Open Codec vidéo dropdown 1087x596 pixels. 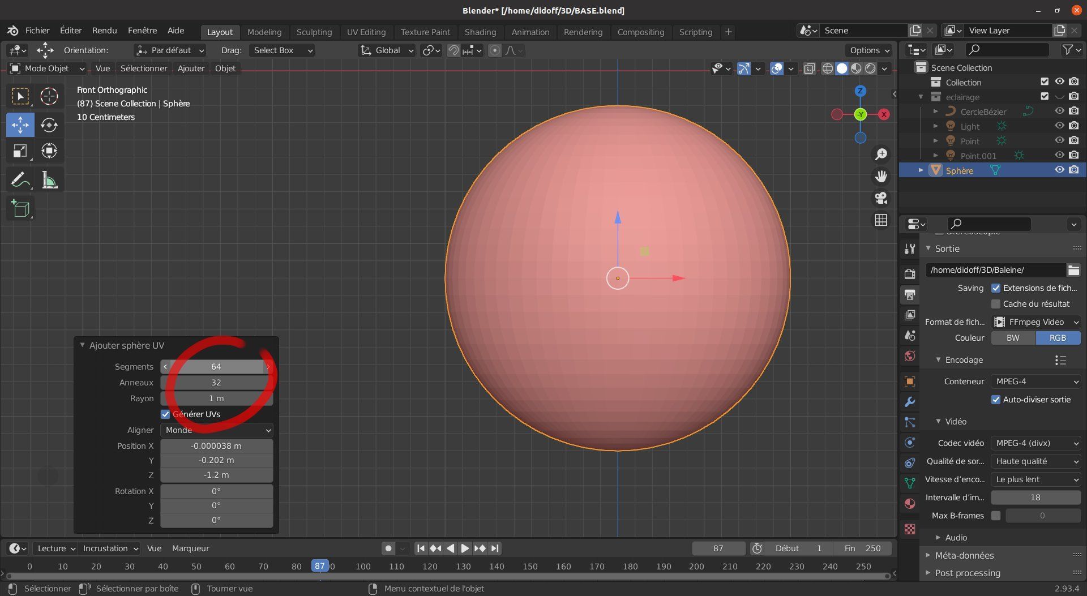pos(1036,443)
